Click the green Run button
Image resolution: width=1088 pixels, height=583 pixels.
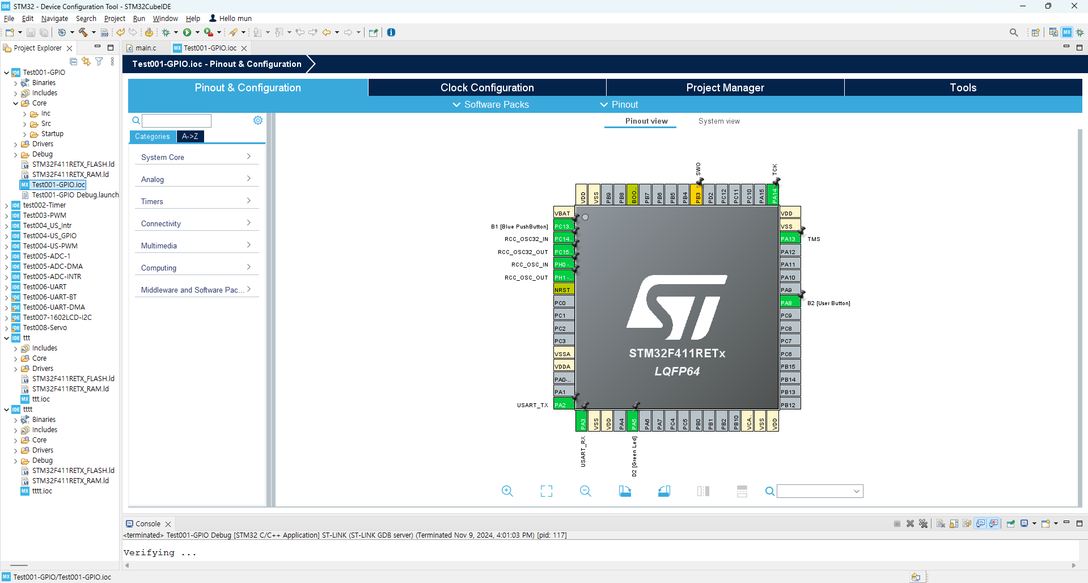(x=187, y=32)
